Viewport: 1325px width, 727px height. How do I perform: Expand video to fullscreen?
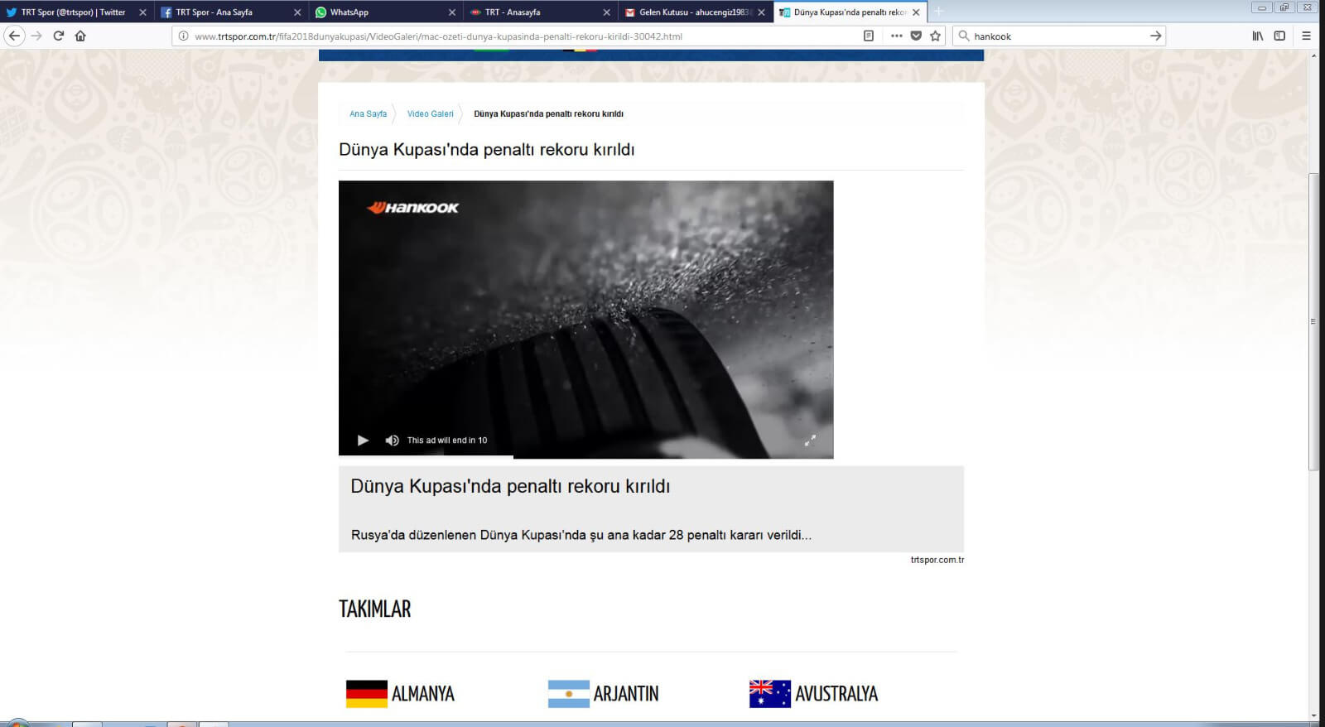coord(810,441)
